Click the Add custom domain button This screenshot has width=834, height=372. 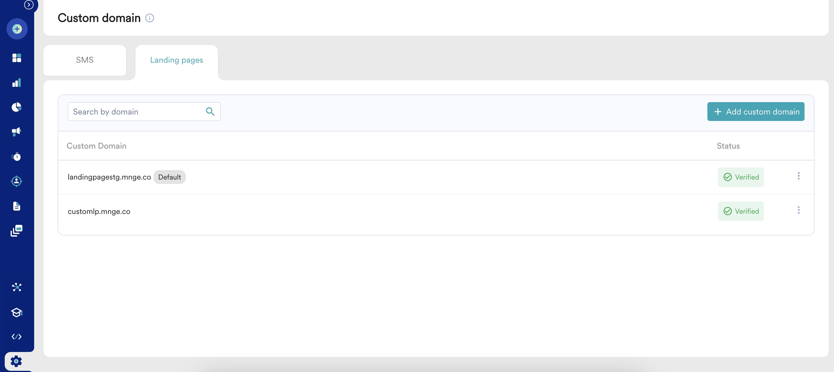pos(756,112)
